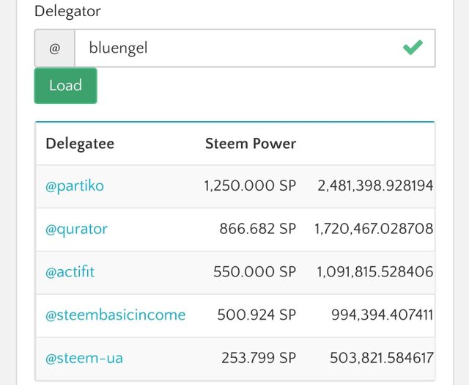Click the Delegator field label
Screen dimensions: 469x385
[x=67, y=12]
